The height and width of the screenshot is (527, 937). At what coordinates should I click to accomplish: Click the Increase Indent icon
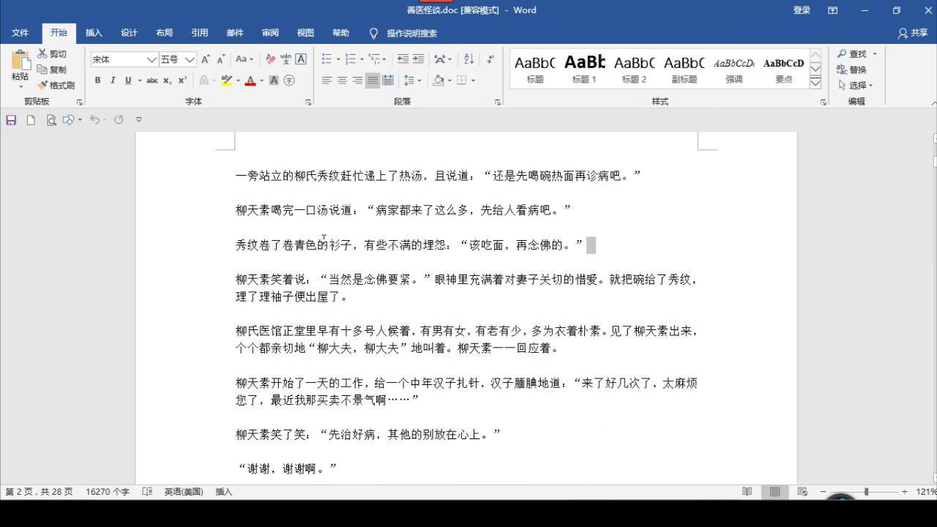click(x=419, y=59)
